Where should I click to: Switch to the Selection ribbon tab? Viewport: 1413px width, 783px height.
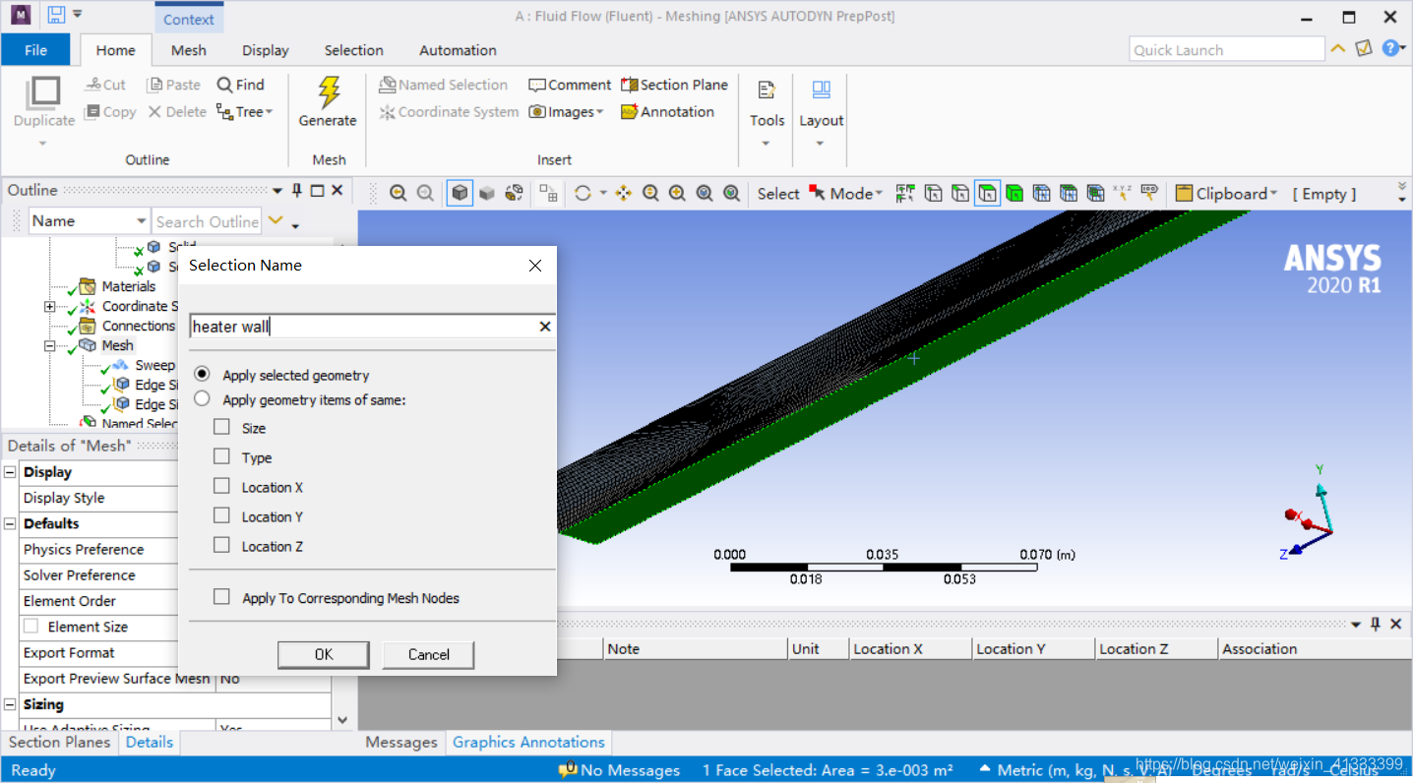click(x=354, y=50)
